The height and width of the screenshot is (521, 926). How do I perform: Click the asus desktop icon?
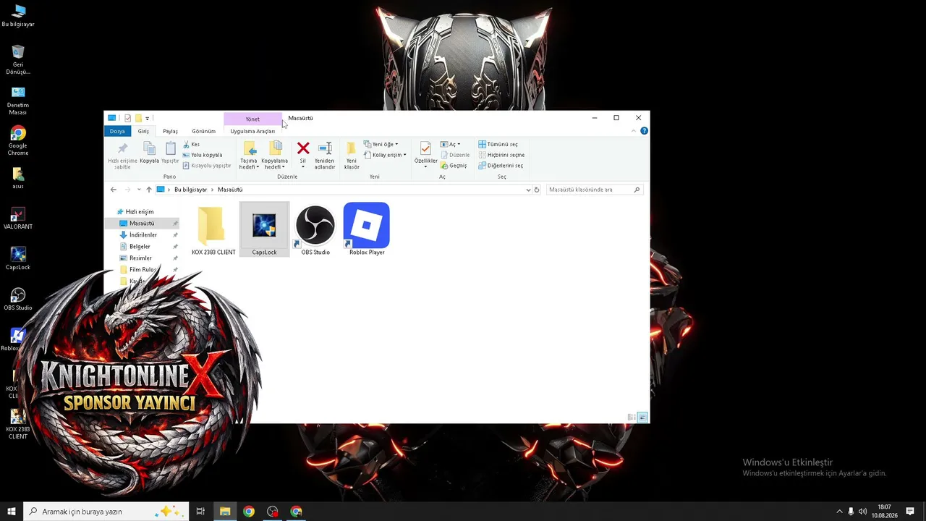tap(18, 178)
